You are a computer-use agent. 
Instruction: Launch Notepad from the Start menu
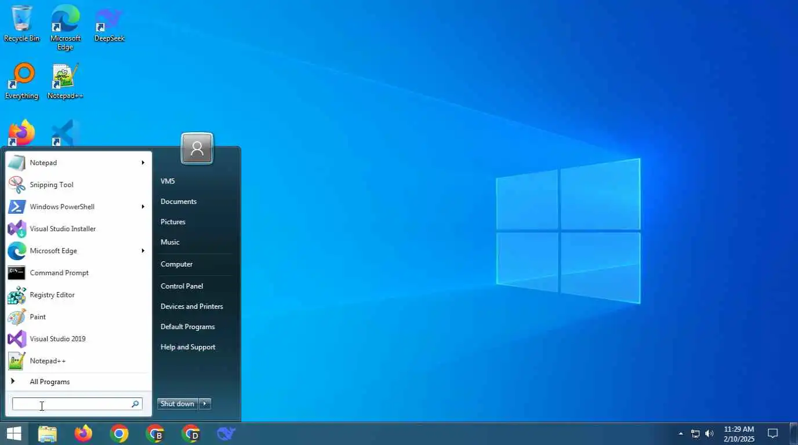pos(78,163)
